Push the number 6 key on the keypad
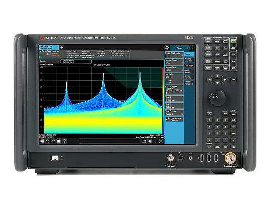 [225, 127]
